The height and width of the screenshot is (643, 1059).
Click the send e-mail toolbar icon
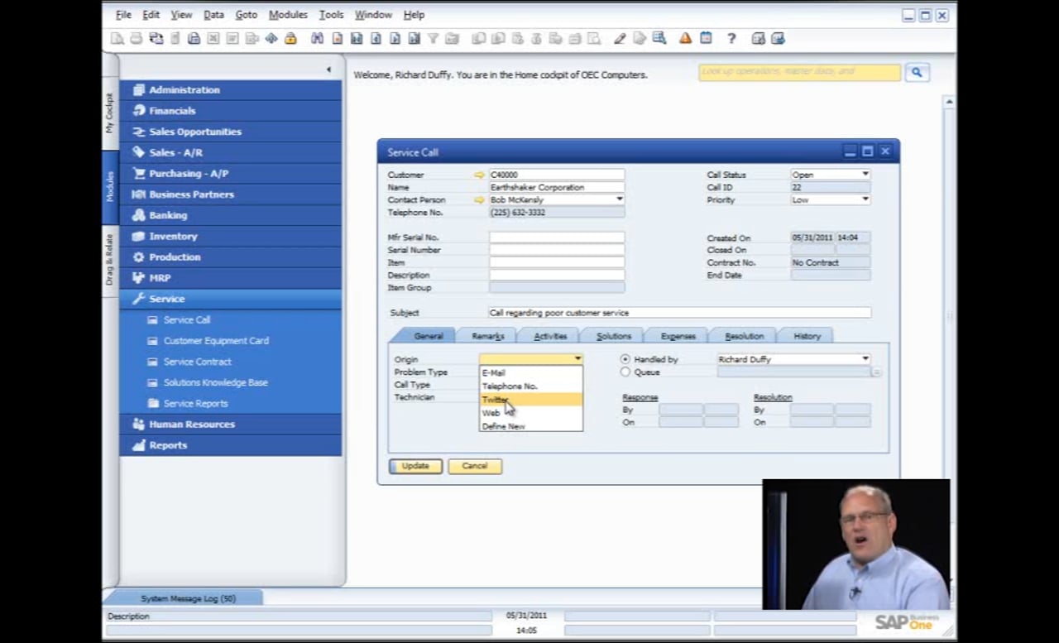(x=156, y=39)
